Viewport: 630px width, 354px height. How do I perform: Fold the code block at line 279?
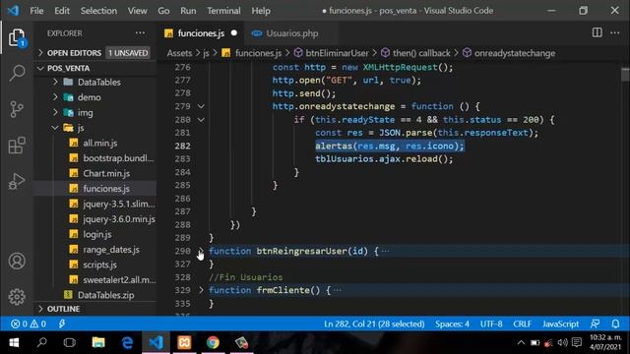pos(201,106)
